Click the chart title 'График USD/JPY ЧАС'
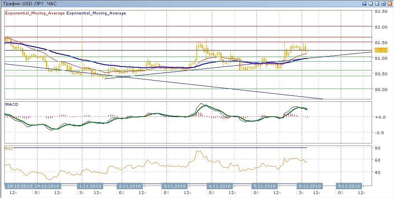This screenshot has width=394, height=198. click(x=30, y=3)
